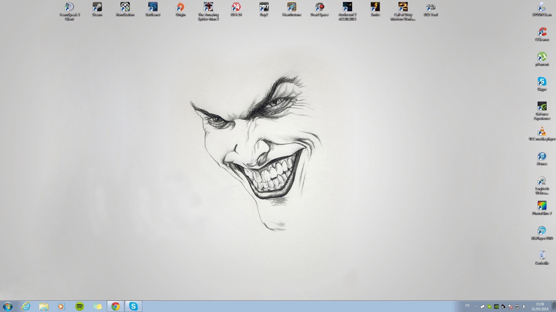Select the FIFA 14 desktop icon
Screen dimensions: 556x312
point(236,9)
